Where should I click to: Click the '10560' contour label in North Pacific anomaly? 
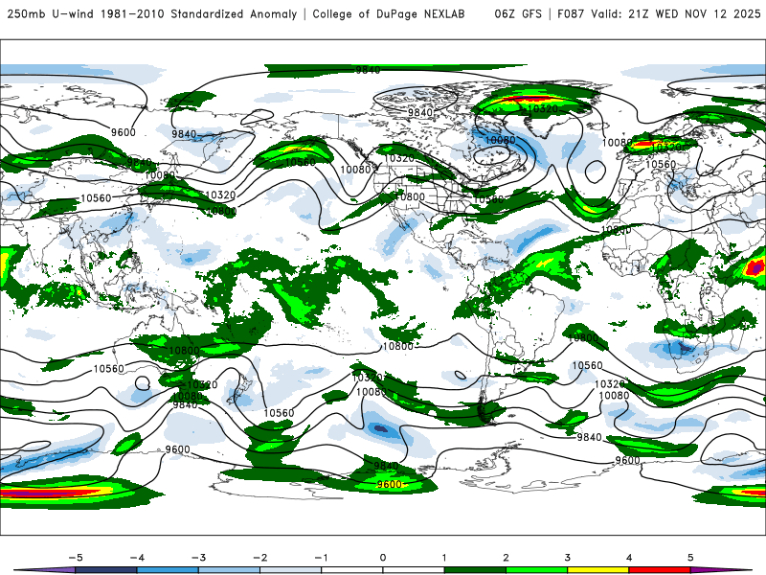(x=301, y=162)
